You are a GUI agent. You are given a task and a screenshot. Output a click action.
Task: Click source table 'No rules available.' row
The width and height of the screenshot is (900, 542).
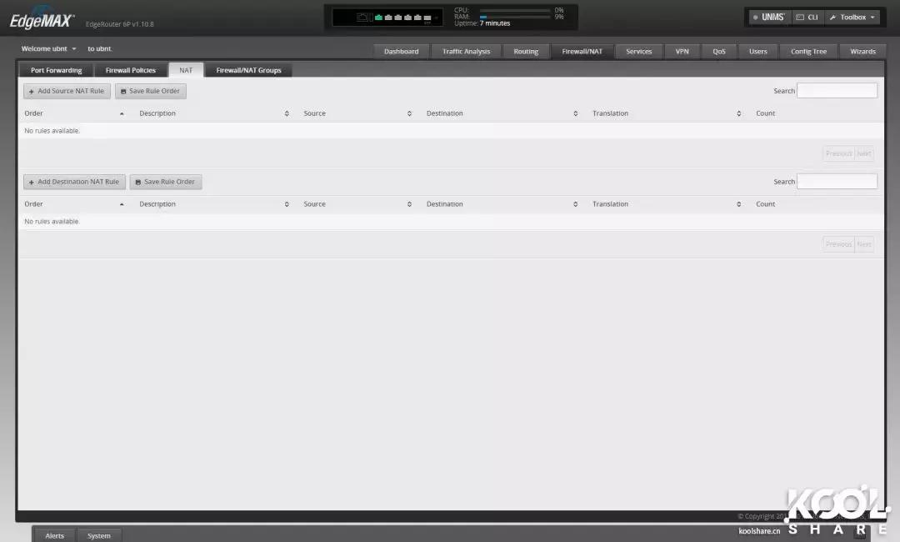(x=451, y=131)
